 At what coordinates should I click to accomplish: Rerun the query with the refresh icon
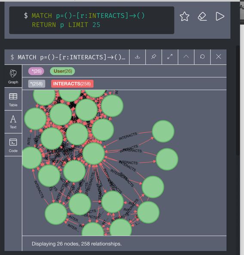click(x=202, y=57)
